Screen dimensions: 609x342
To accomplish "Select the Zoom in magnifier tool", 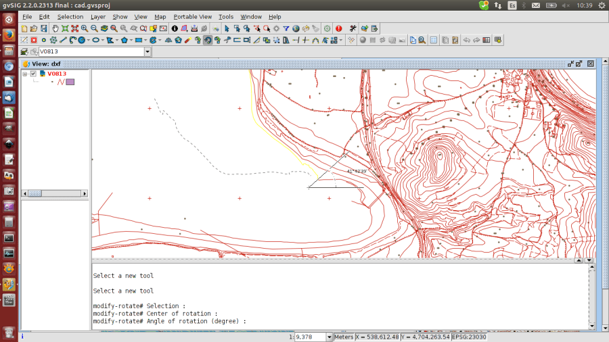I will pos(85,29).
